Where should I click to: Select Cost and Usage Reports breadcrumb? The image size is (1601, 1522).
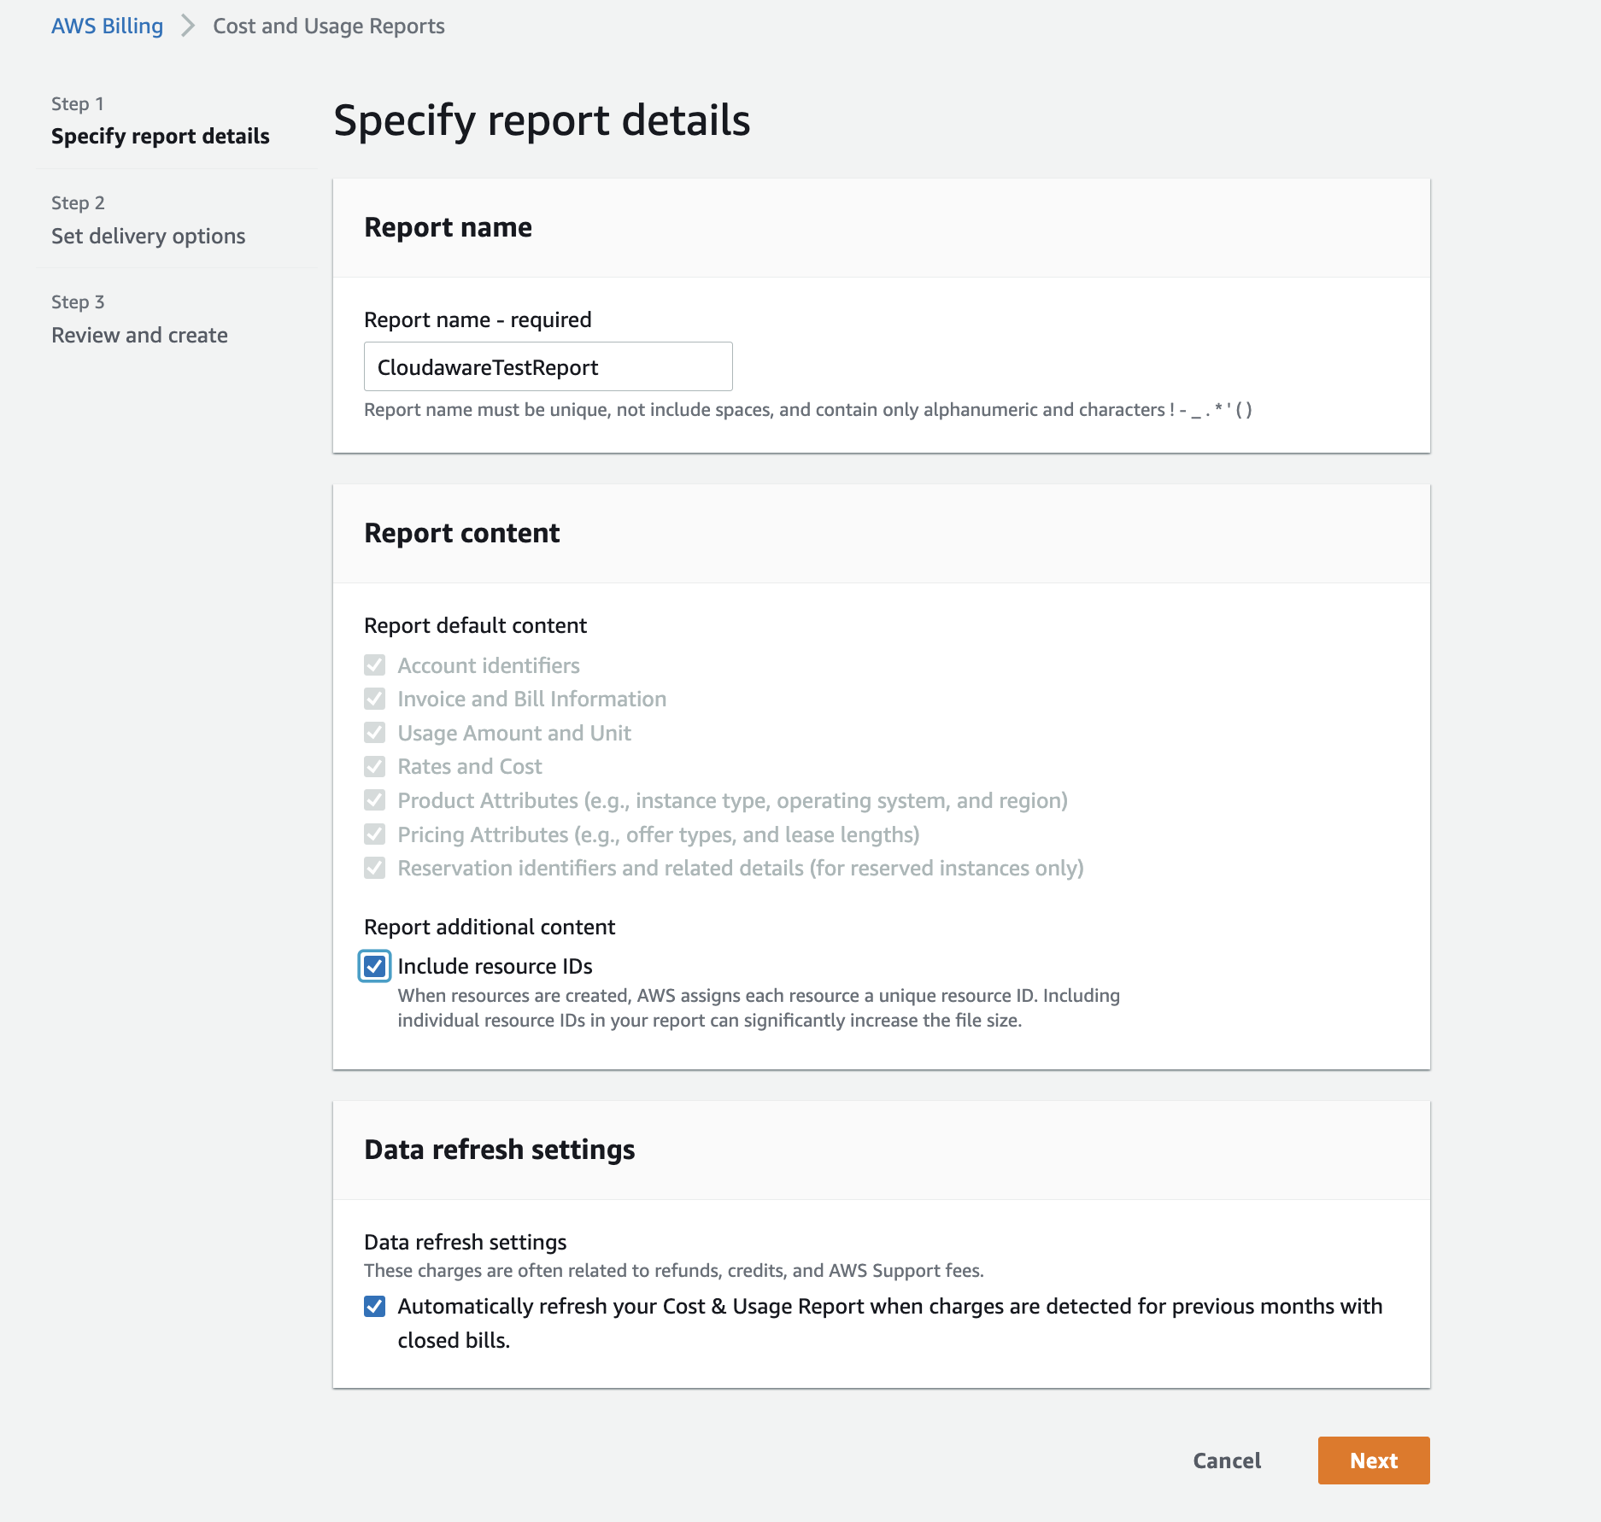328,26
